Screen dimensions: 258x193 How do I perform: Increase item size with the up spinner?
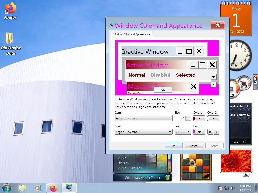[x=188, y=117]
